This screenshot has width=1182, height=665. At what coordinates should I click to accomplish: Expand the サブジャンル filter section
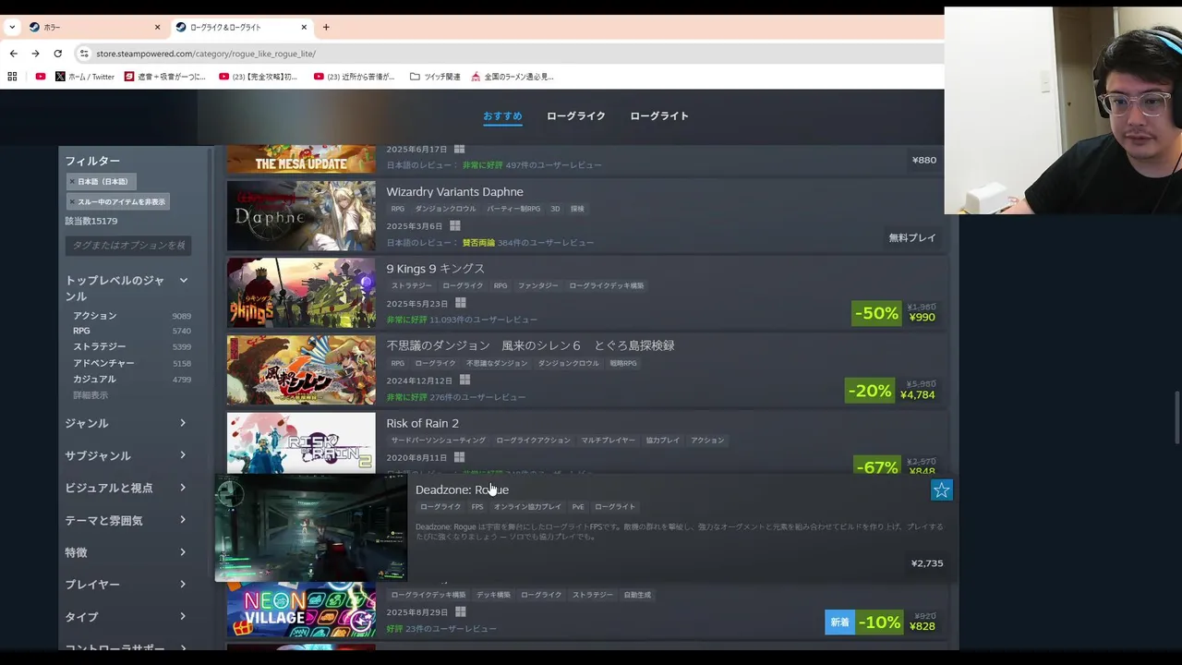(x=127, y=455)
